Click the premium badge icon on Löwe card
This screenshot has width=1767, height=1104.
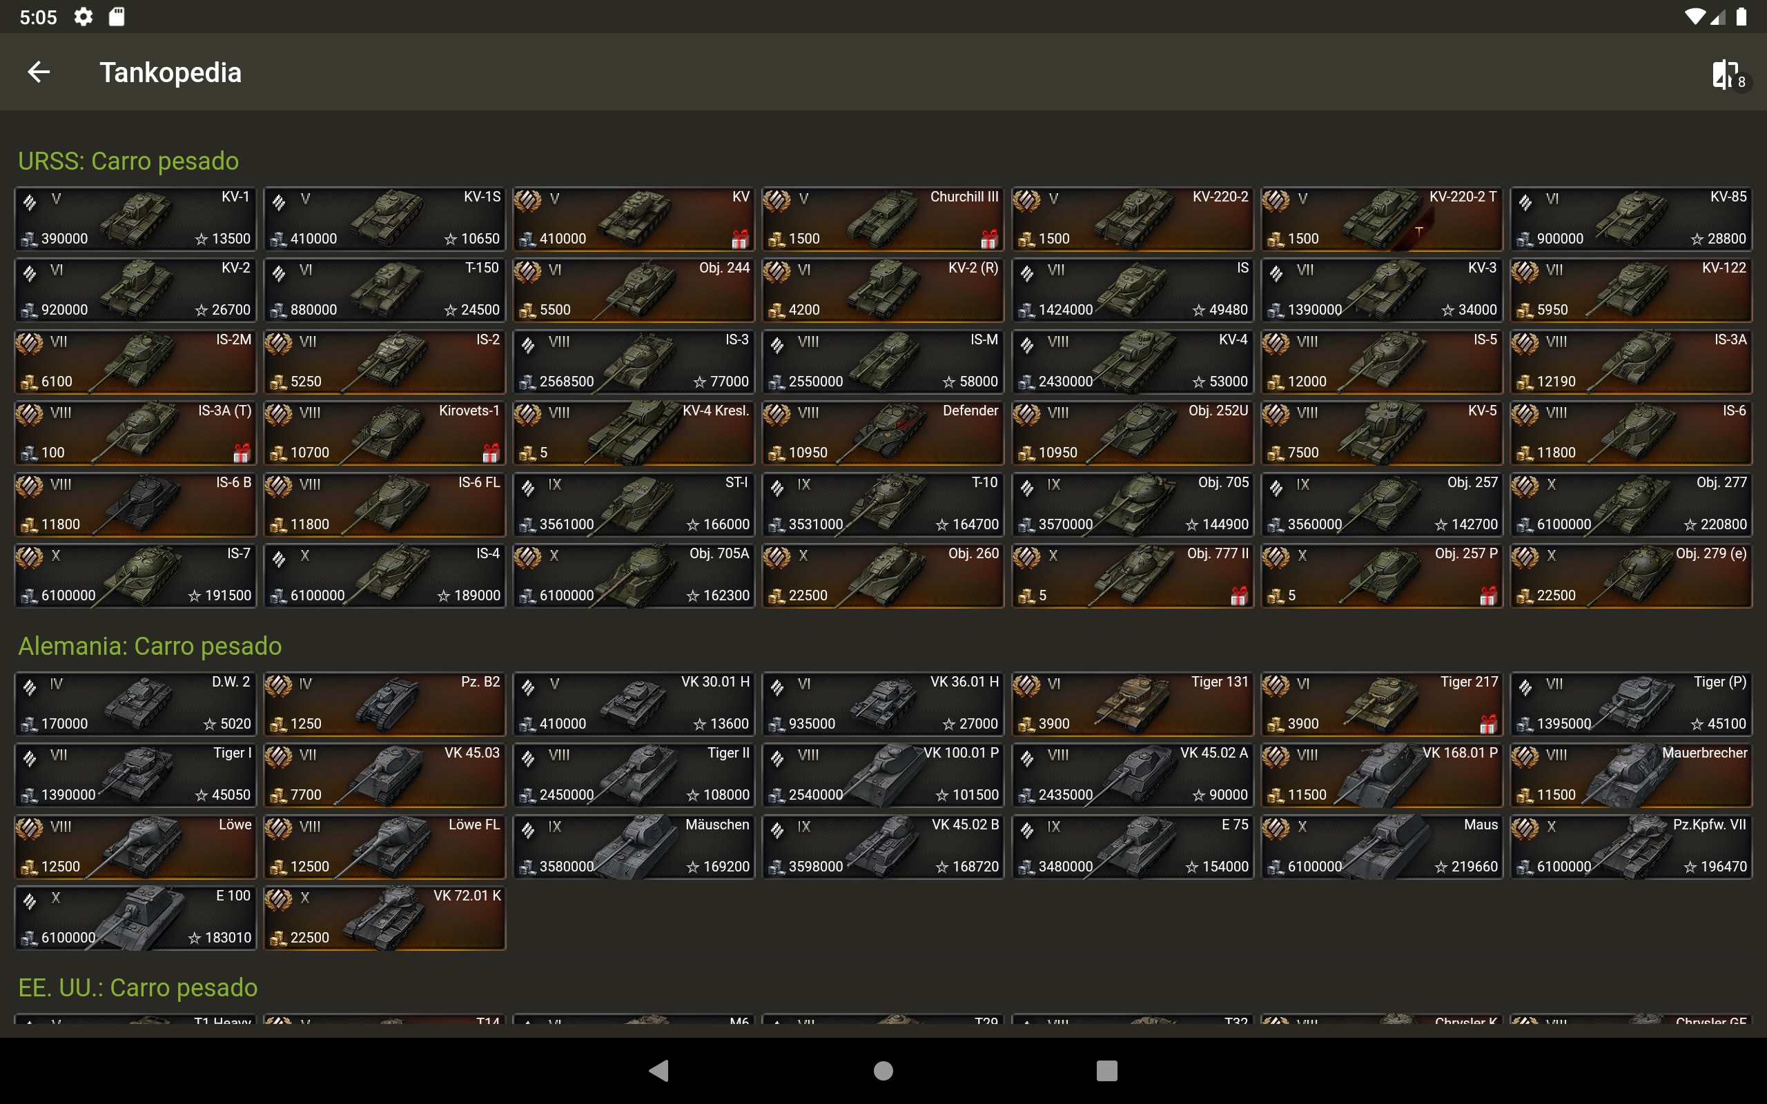(29, 828)
